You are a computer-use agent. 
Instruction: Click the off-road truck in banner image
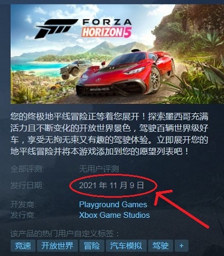(x=74, y=69)
